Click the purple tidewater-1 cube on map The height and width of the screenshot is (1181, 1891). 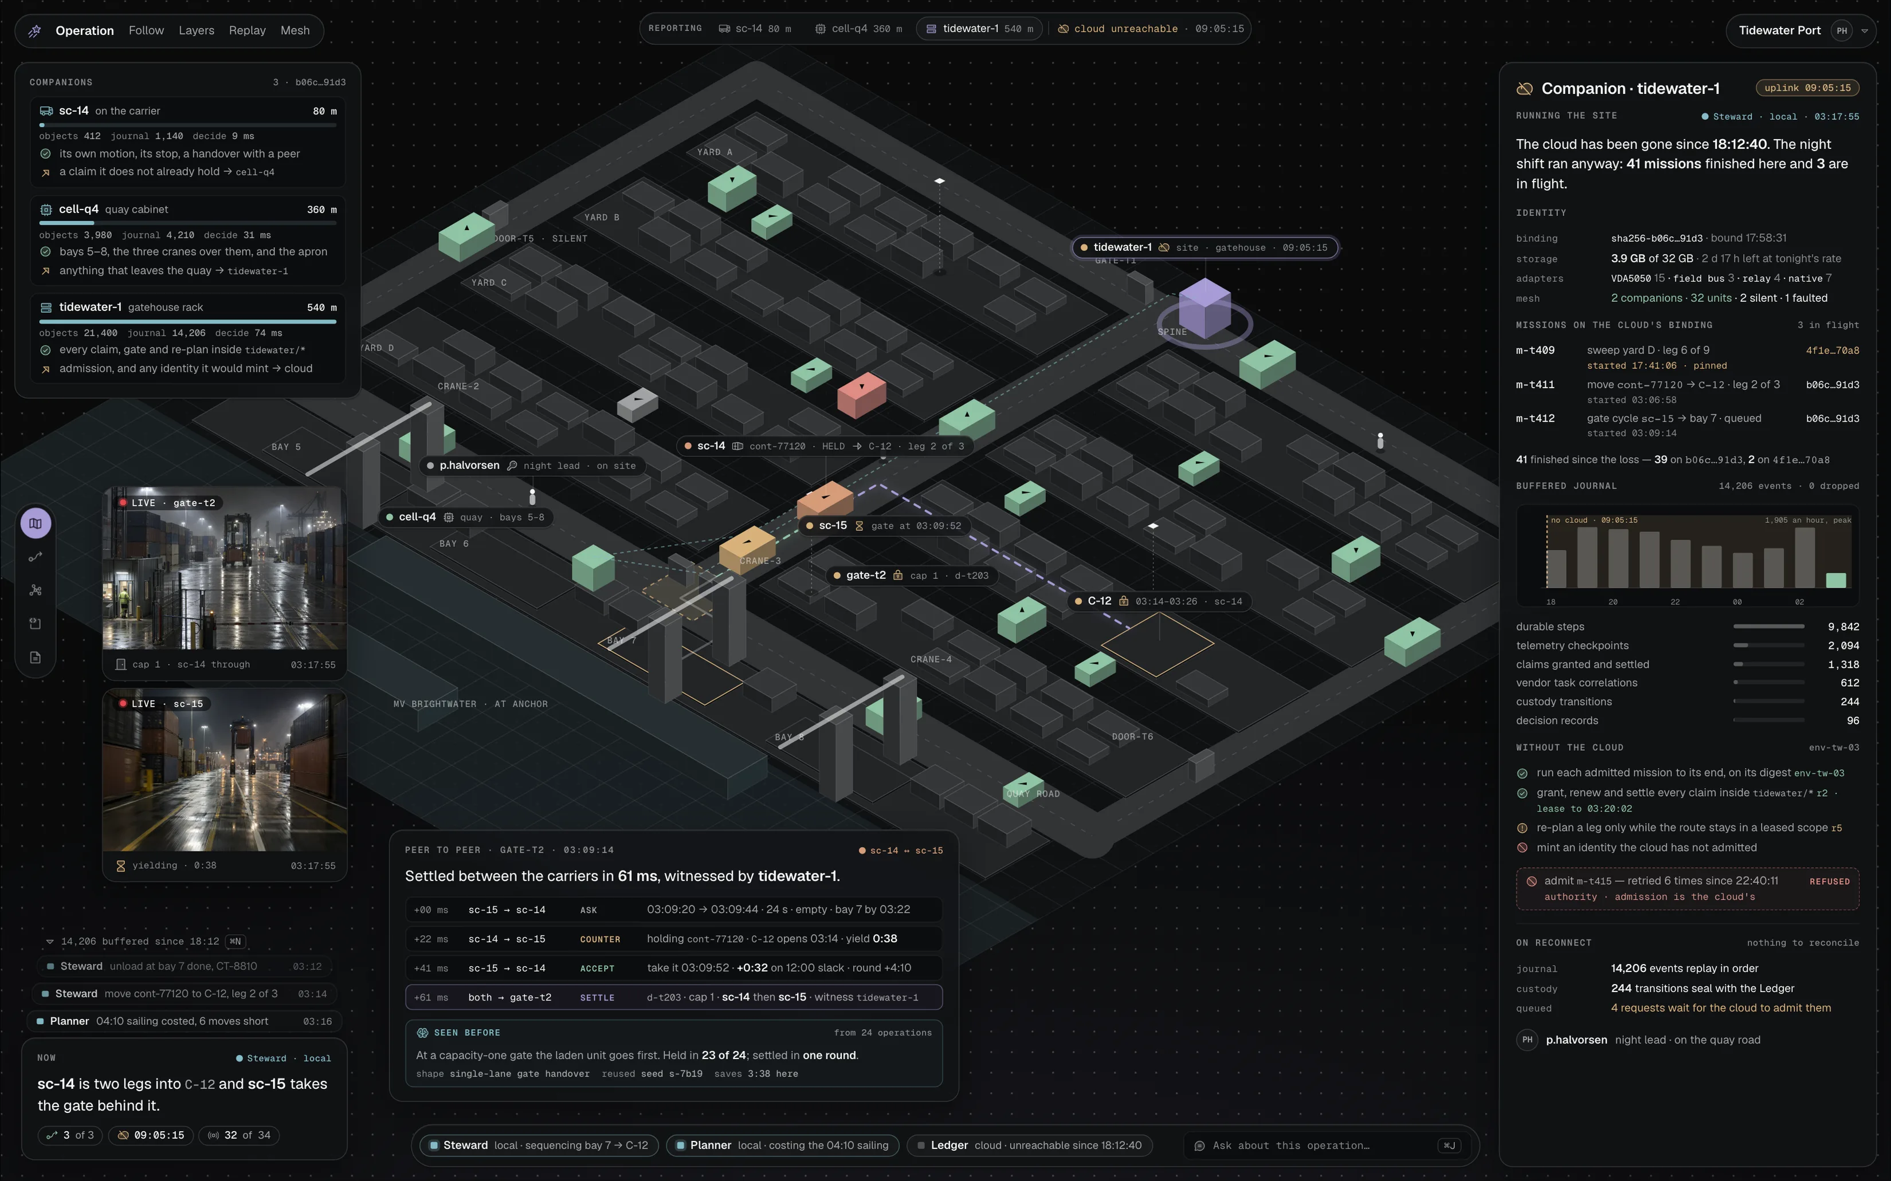pos(1205,308)
